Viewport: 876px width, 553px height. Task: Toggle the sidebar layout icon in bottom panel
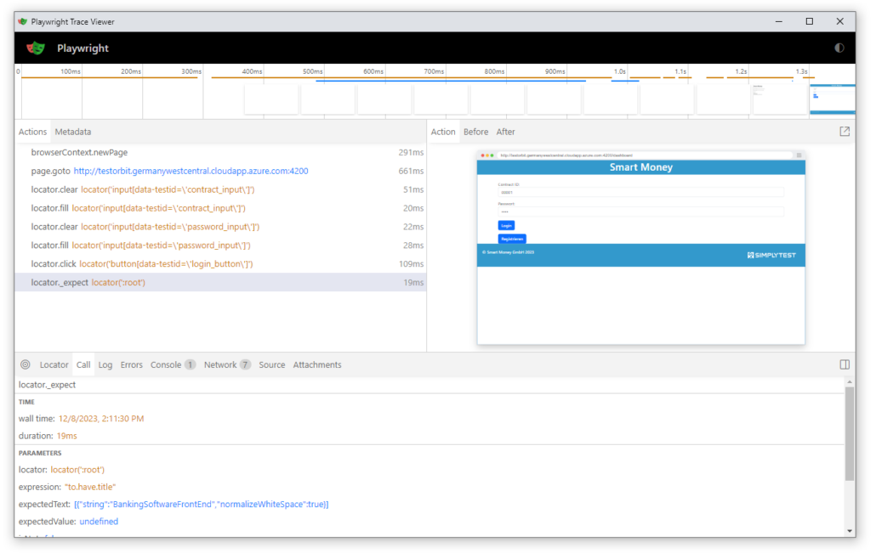(845, 364)
